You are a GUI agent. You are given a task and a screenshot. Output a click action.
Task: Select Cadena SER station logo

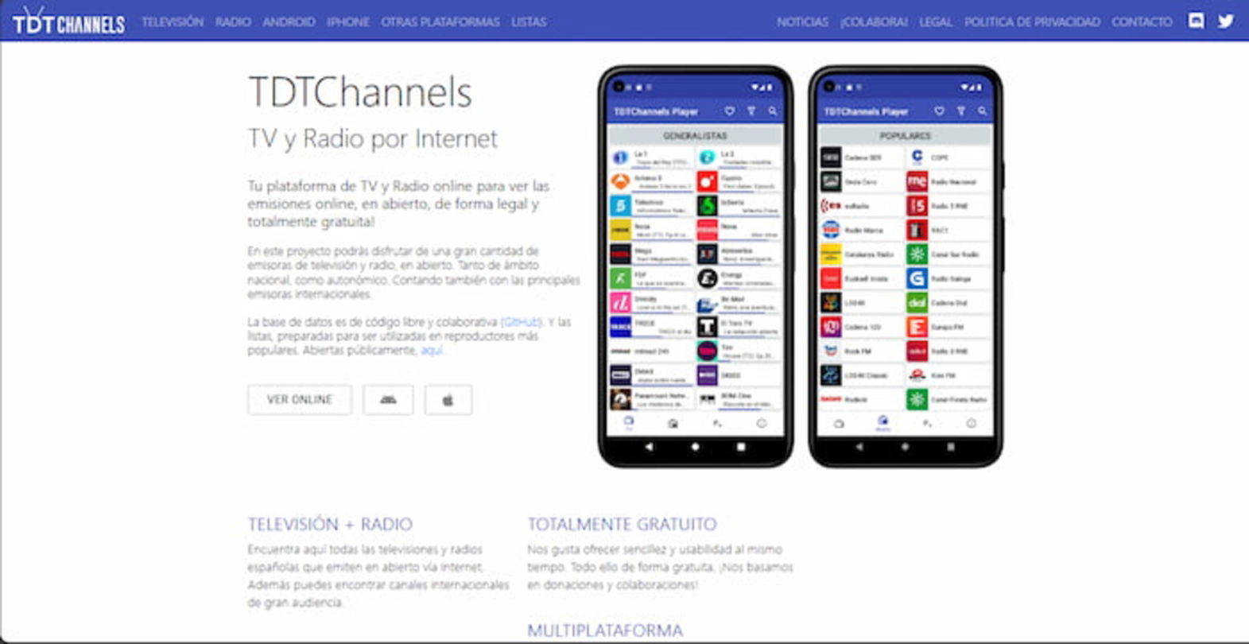(x=831, y=157)
